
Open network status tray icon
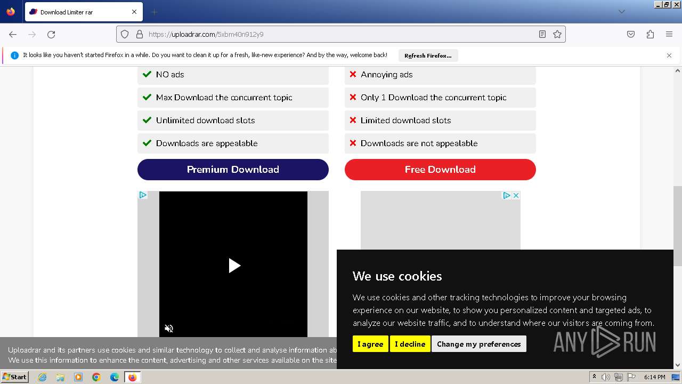click(x=619, y=377)
